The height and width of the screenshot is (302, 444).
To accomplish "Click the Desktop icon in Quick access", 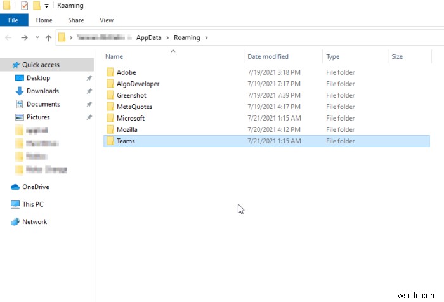I will (x=20, y=78).
